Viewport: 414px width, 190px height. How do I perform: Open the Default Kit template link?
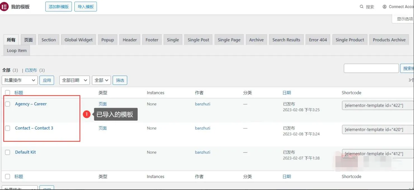coord(25,152)
